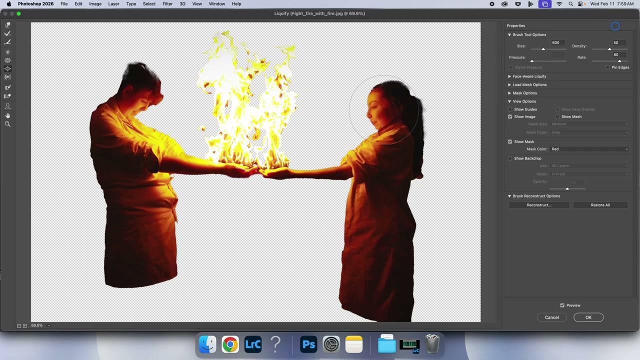
Task: Select the Bloat tool
Action: (7, 68)
